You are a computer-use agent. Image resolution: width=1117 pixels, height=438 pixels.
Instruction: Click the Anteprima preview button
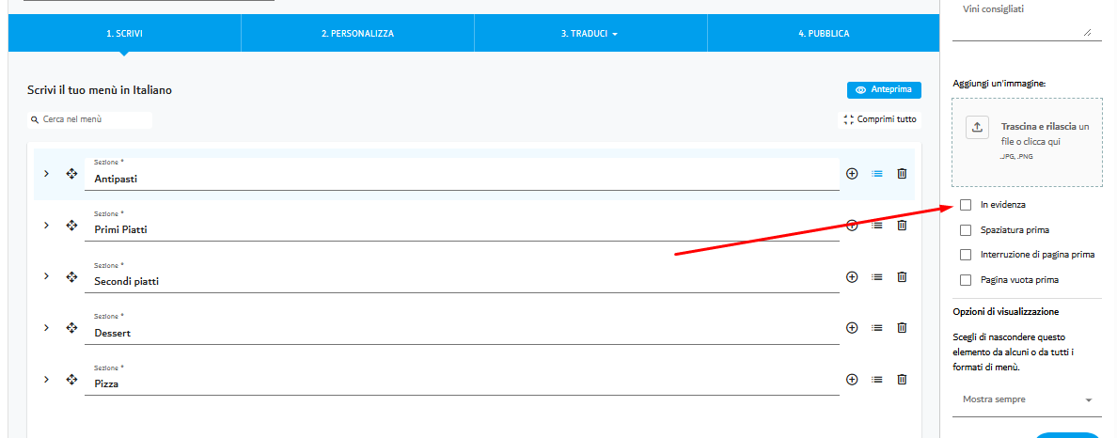click(x=884, y=90)
